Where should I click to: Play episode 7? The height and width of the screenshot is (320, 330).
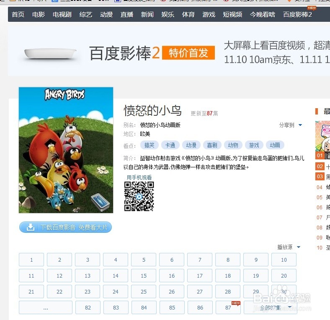click(x=200, y=260)
